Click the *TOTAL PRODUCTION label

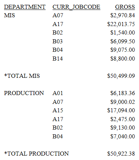pos(36,154)
